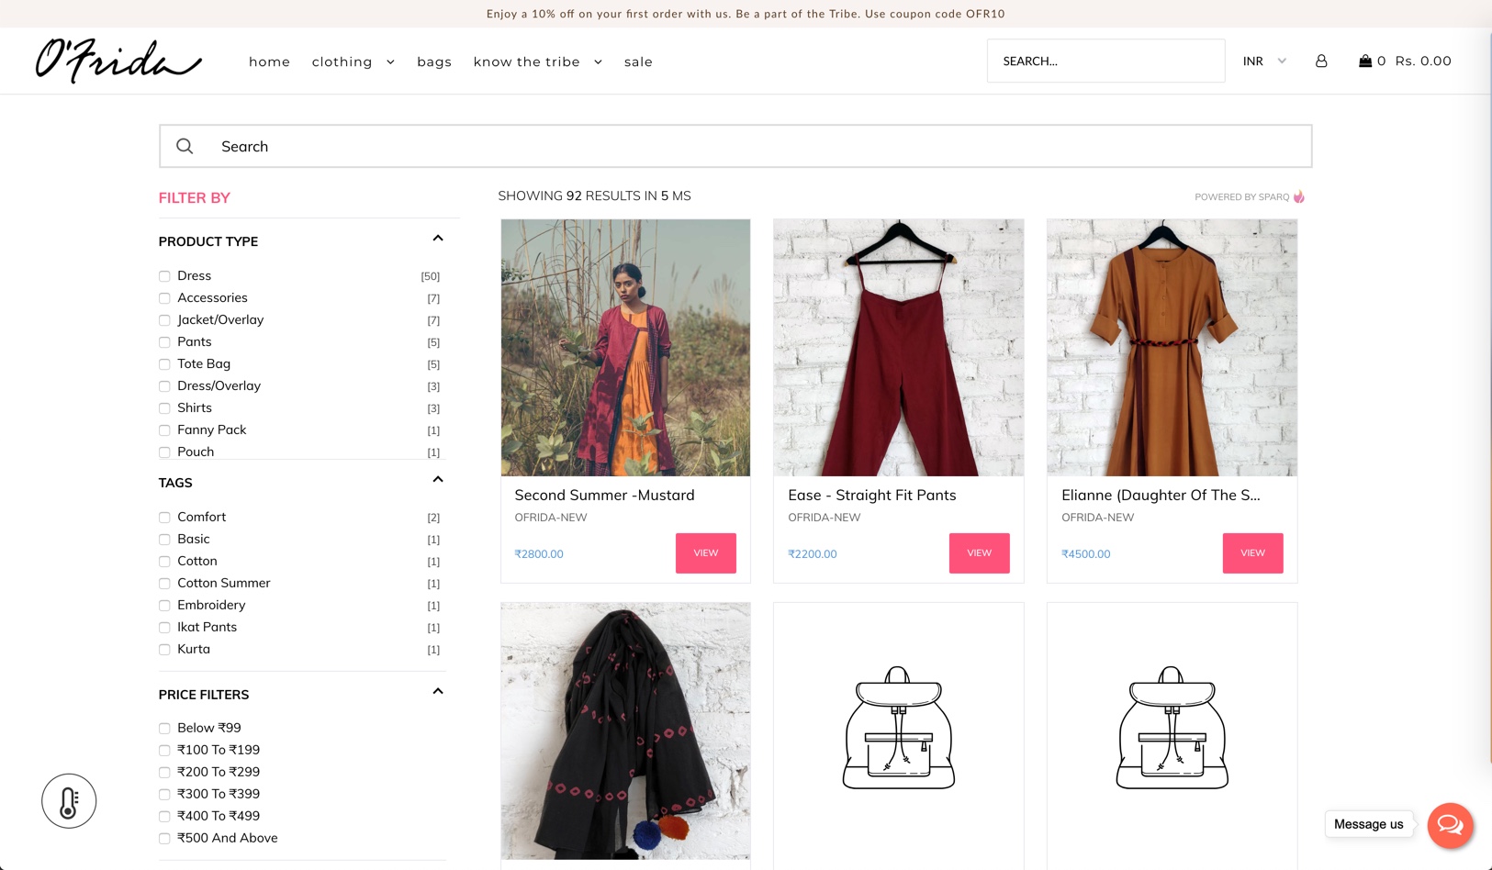Click the thermometer icon bottom left
The image size is (1492, 870).
(69, 800)
